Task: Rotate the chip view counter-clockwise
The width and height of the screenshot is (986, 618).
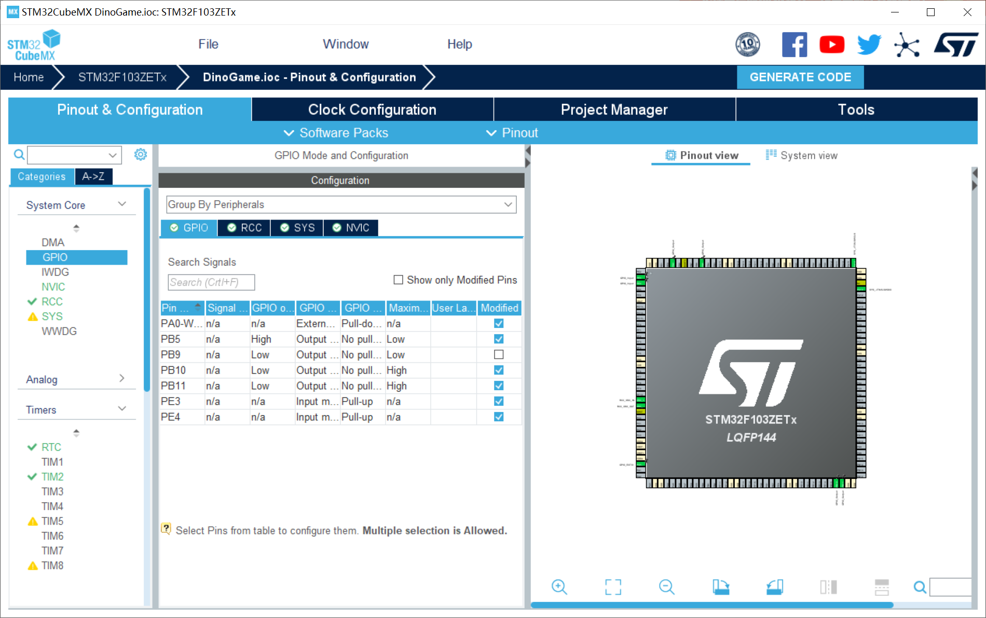Action: [x=775, y=587]
